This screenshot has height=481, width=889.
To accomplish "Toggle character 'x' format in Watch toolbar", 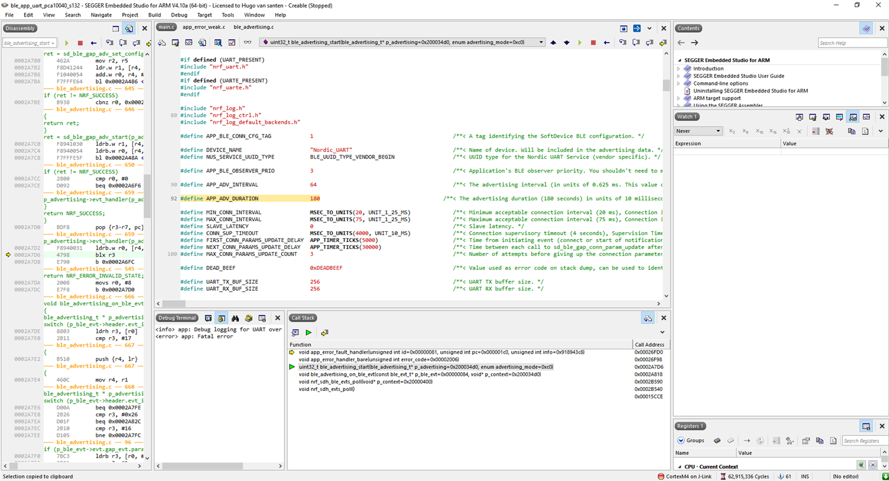I will pos(799,131).
